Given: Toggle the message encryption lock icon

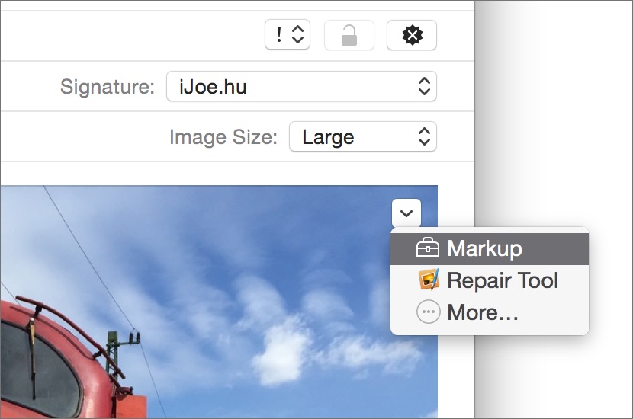Looking at the screenshot, I should coord(349,35).
